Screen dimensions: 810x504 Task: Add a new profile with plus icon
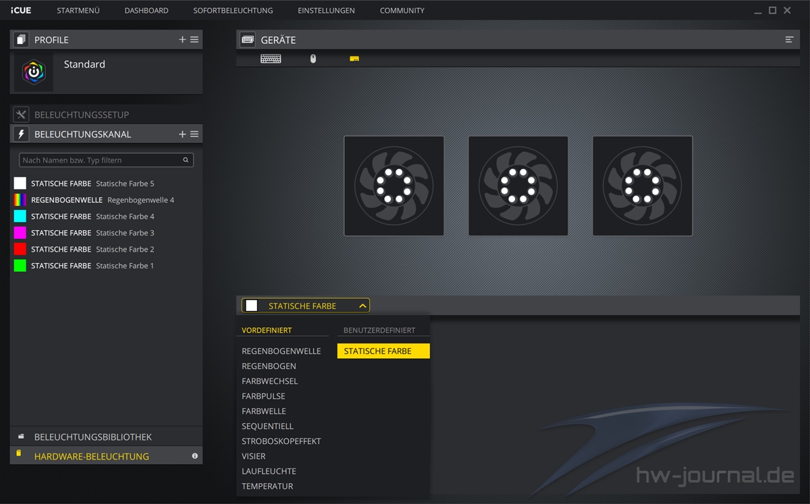click(182, 40)
